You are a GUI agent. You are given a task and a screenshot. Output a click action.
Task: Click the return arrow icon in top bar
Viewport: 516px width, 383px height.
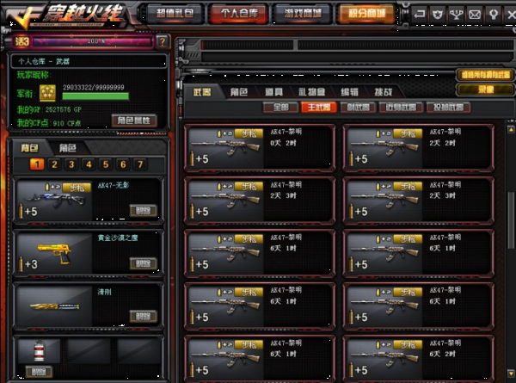[420, 15]
